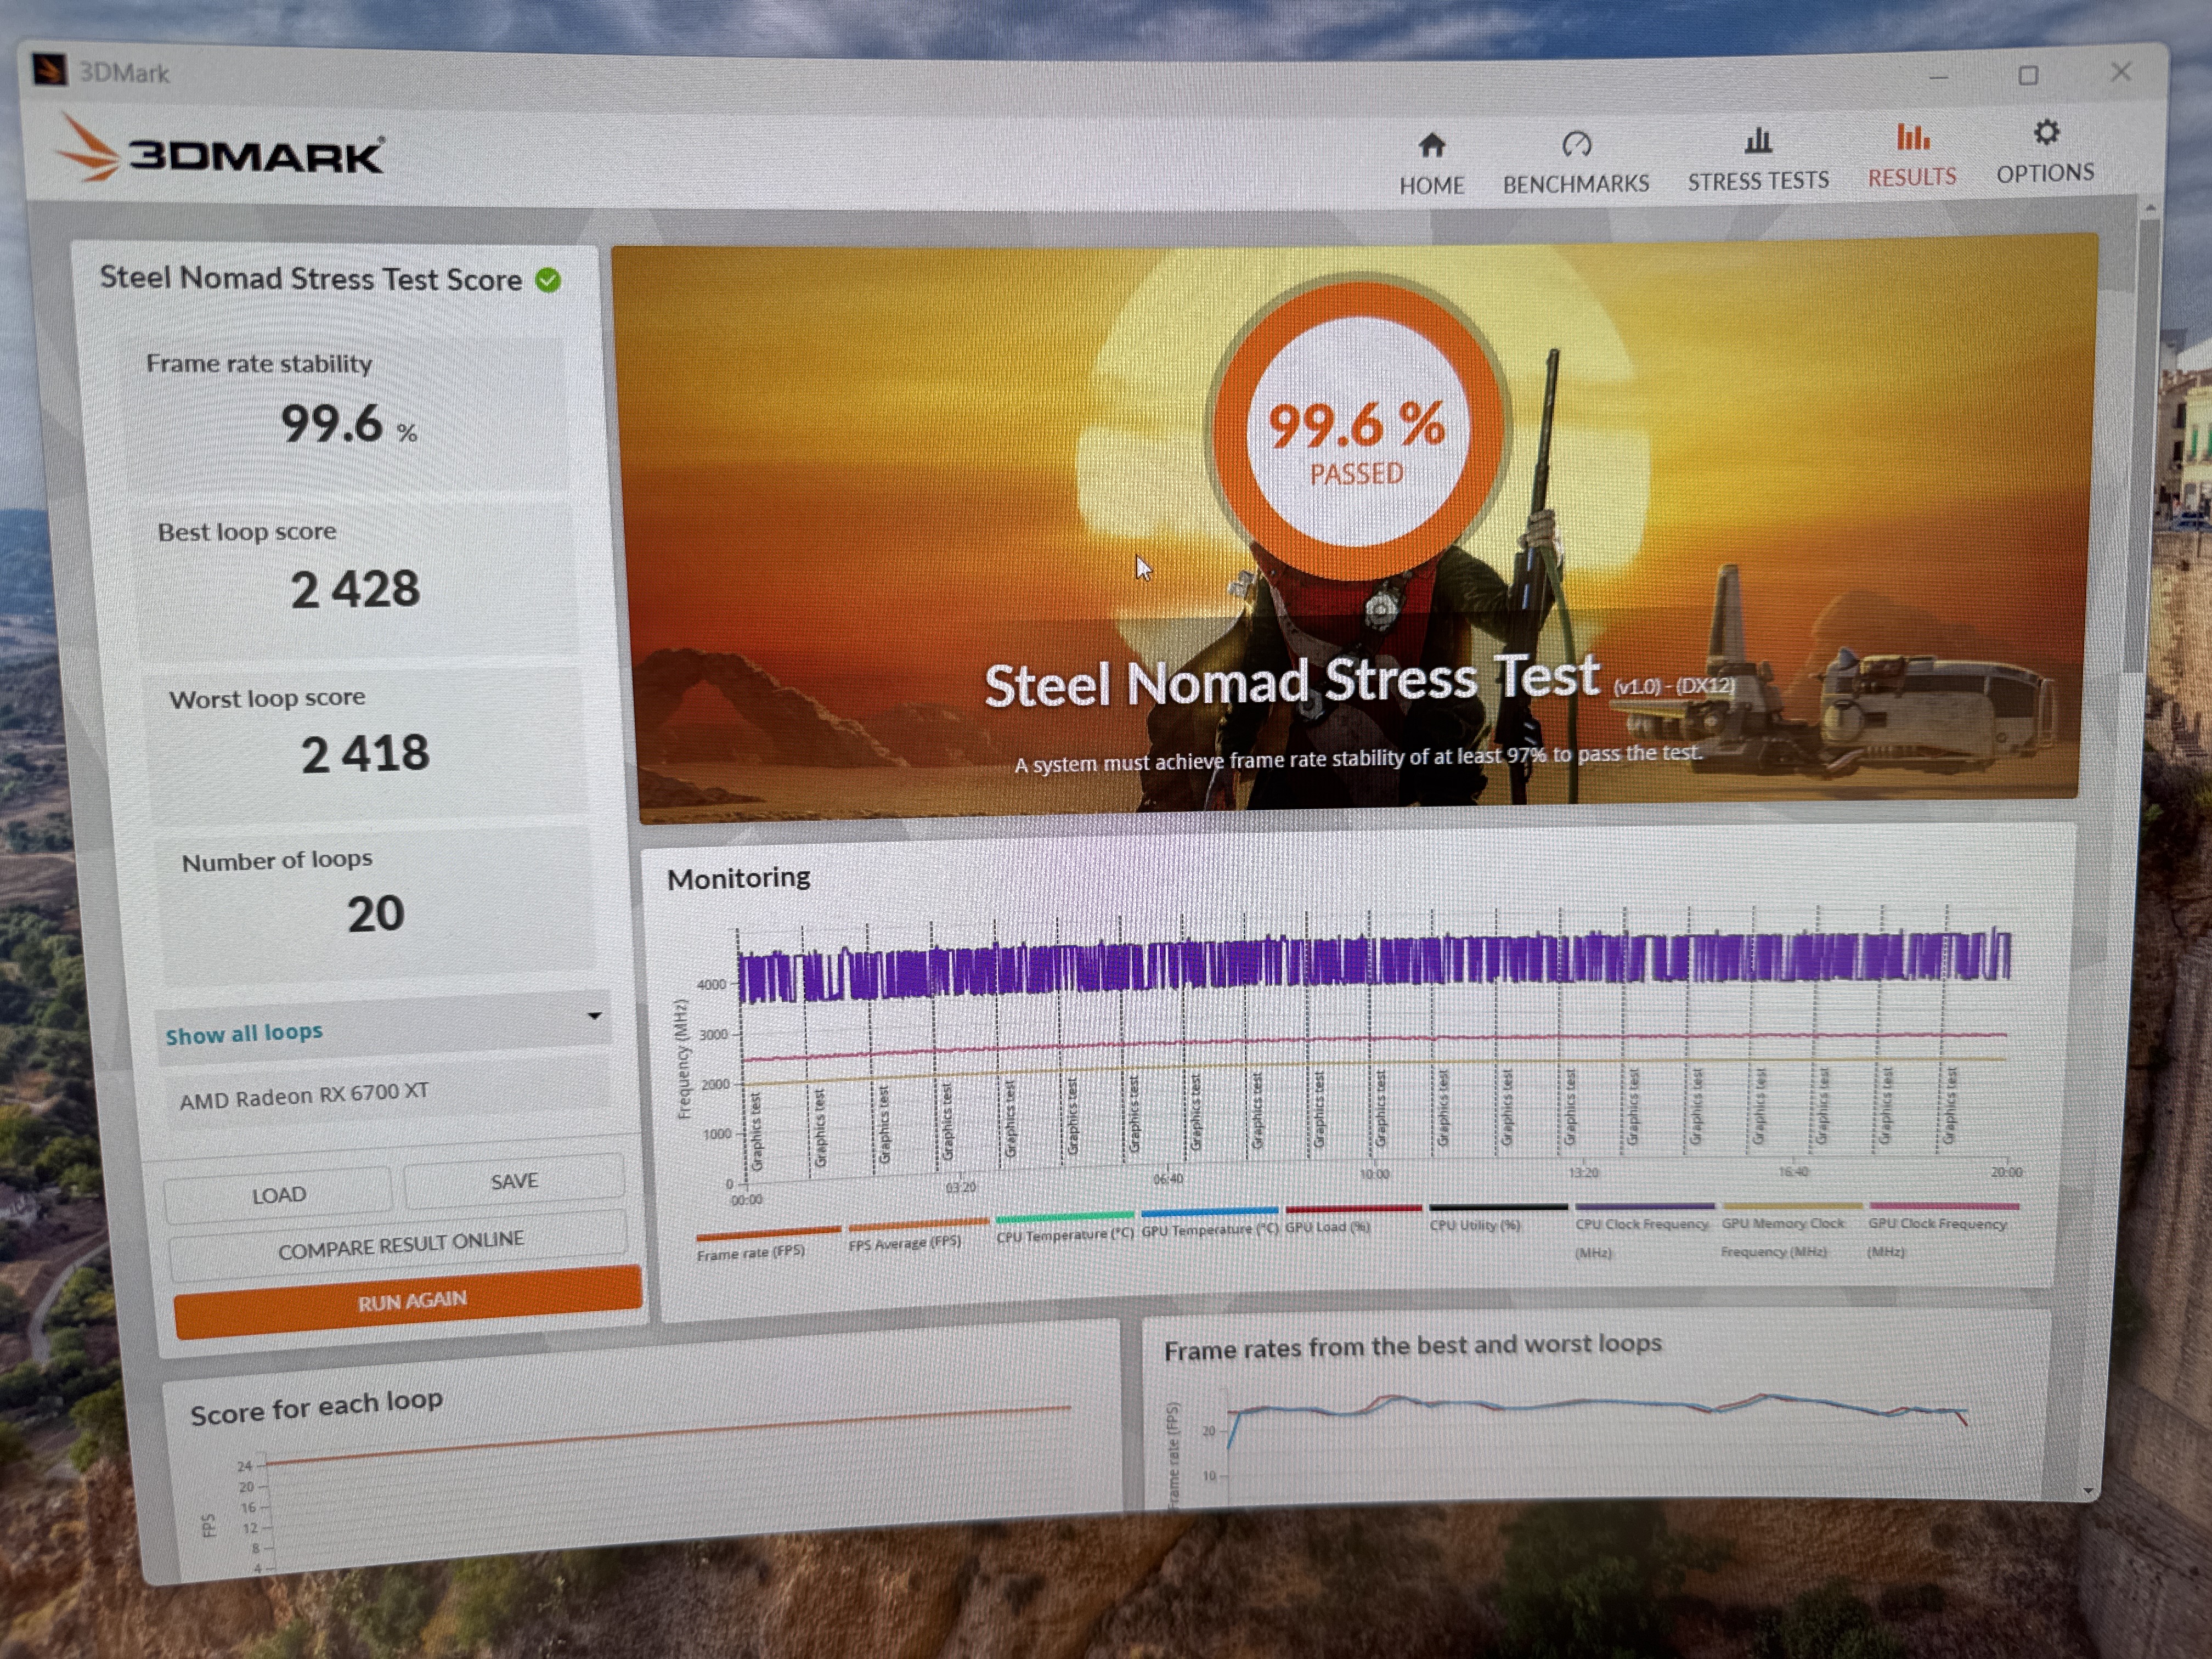This screenshot has height=1659, width=2212.
Task: Click the SAVE button
Action: (x=514, y=1181)
